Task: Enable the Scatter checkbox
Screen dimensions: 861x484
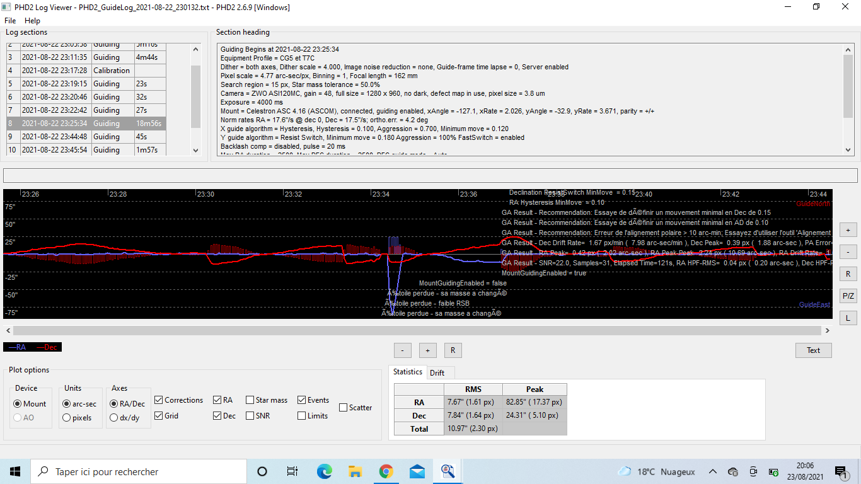Action: [x=356, y=408]
